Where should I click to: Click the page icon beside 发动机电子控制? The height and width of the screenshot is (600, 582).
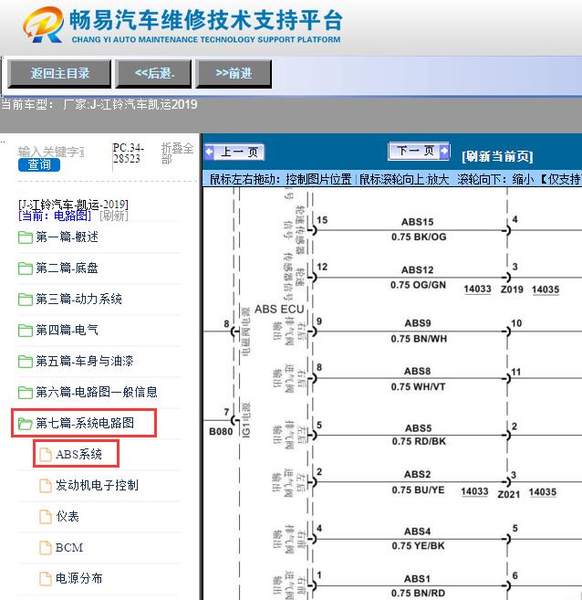[46, 485]
